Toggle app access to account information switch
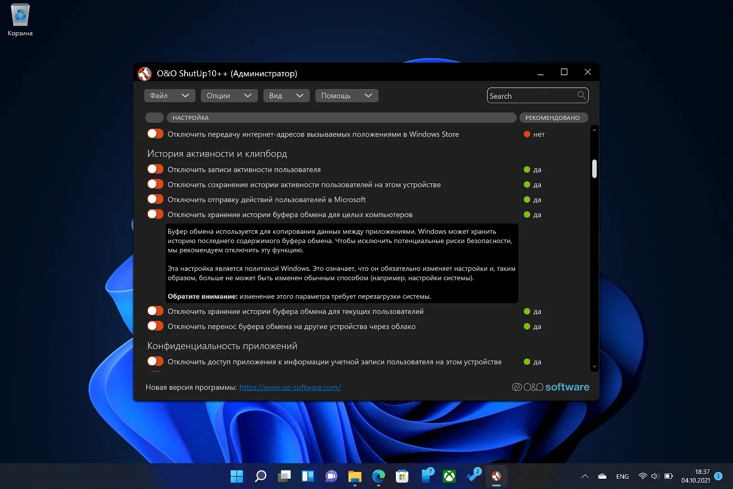This screenshot has height=489, width=733. point(155,361)
